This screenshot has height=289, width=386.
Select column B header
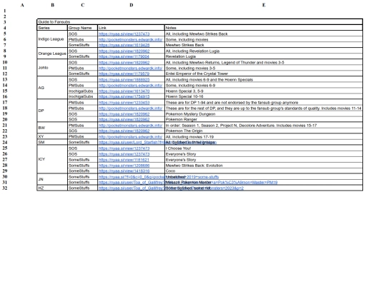point(52,5)
